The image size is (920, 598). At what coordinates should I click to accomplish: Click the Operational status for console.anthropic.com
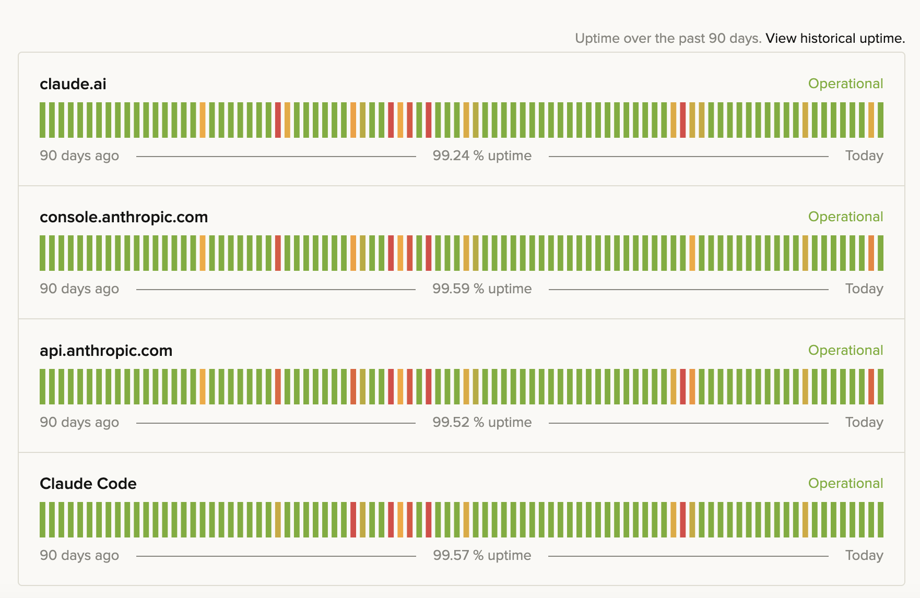point(845,217)
